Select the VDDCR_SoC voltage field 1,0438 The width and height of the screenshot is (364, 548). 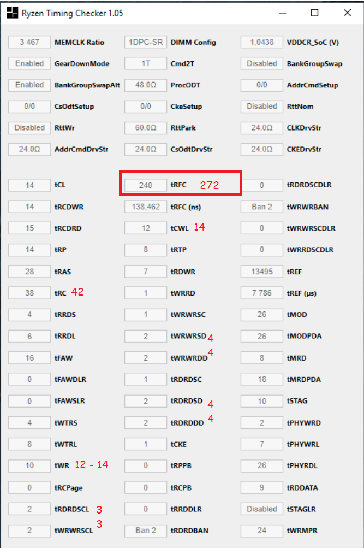(x=262, y=42)
